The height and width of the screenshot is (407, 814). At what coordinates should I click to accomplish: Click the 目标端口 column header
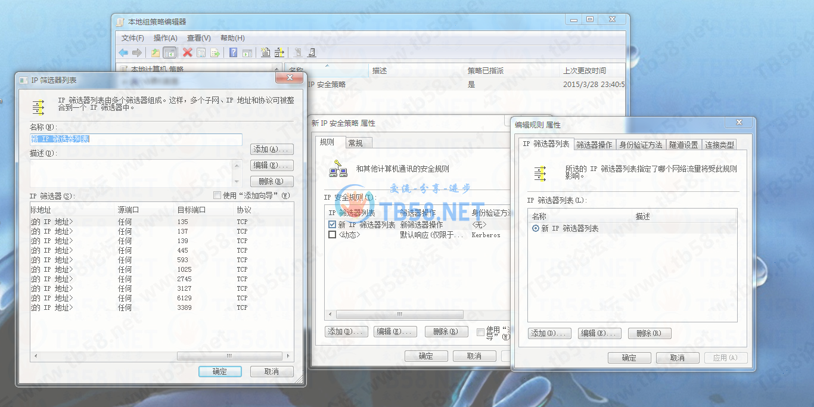point(204,210)
